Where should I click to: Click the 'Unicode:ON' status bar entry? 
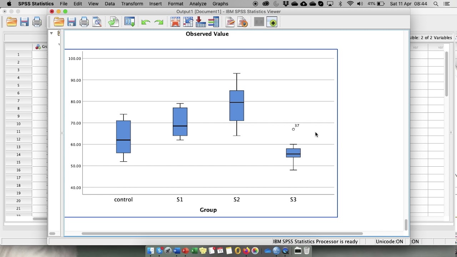coord(390,242)
